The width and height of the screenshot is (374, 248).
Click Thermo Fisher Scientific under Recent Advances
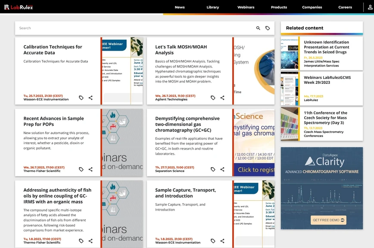click(x=42, y=171)
